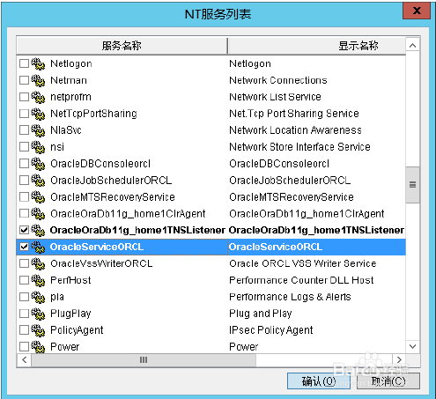Select the gear icon next to OracleDBConsoleorcl
Image resolution: width=436 pixels, height=399 pixels.
(x=38, y=164)
